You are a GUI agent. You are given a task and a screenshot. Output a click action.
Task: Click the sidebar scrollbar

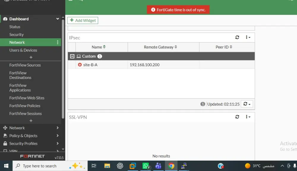(63, 69)
